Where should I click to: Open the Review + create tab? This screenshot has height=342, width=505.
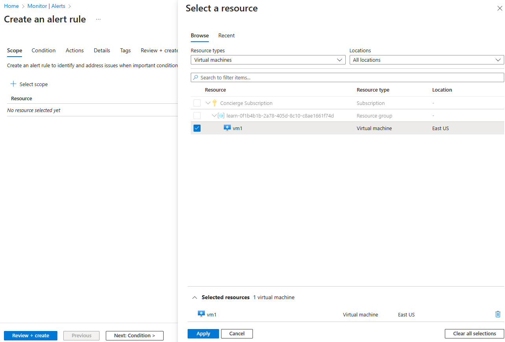pyautogui.click(x=159, y=50)
